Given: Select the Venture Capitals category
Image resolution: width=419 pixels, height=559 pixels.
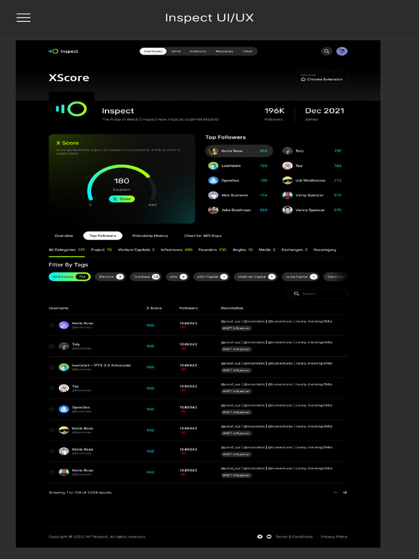Looking at the screenshot, I should 136,250.
